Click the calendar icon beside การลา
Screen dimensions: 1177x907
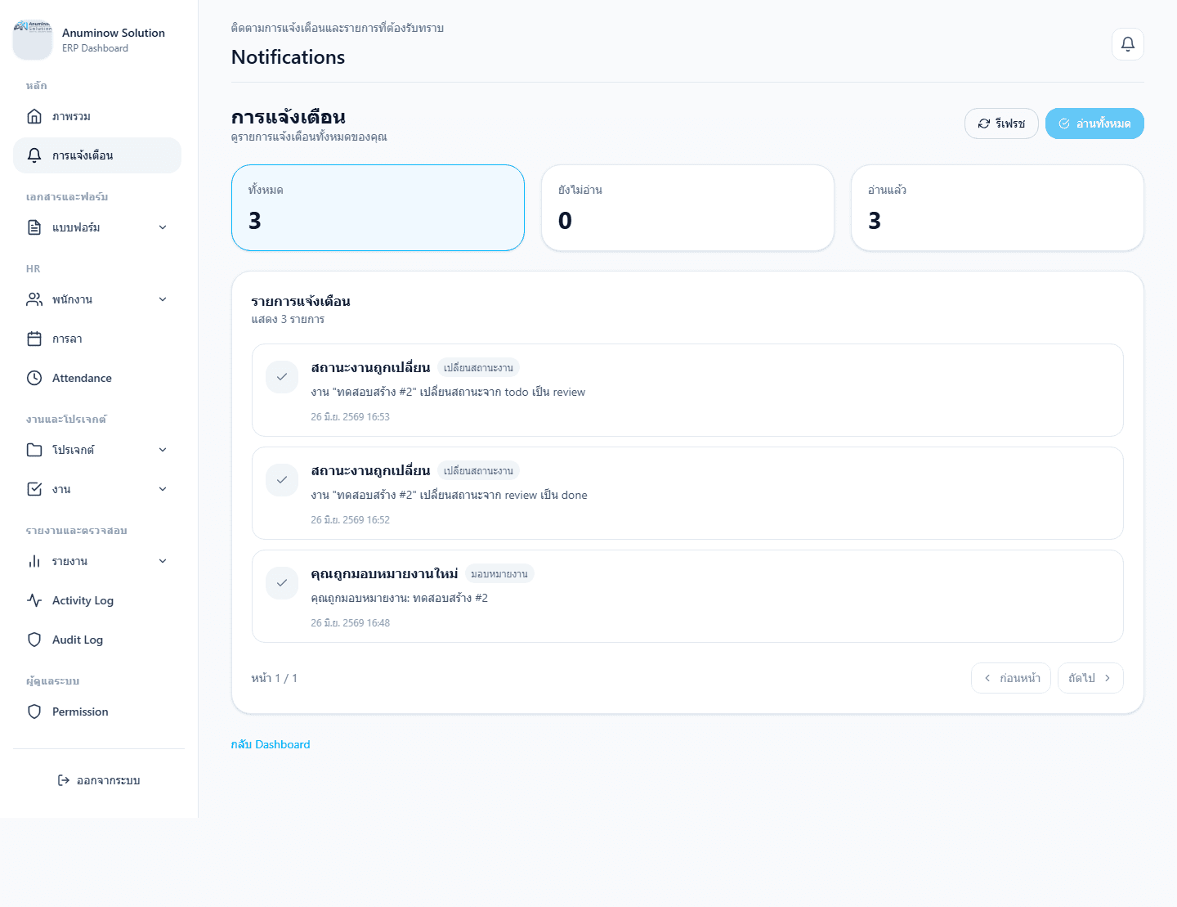coord(34,339)
